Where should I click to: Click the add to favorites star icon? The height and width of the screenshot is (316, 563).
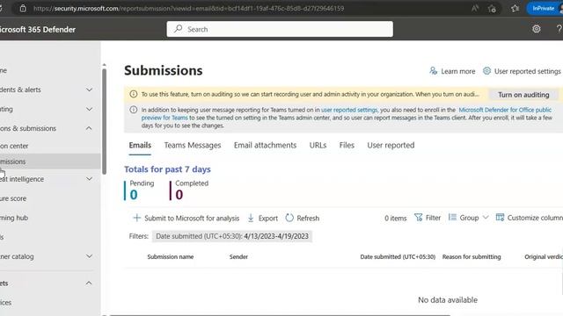(x=492, y=8)
